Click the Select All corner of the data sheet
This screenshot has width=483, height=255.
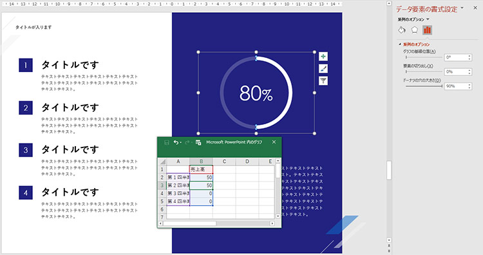pyautogui.click(x=162, y=162)
